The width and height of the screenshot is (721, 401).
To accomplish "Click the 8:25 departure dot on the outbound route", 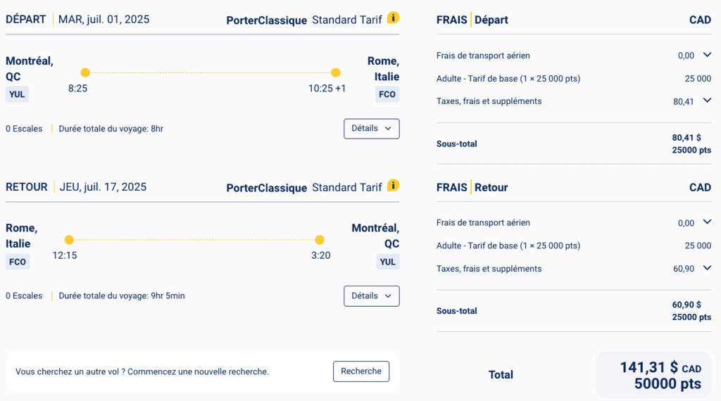I will (x=85, y=72).
